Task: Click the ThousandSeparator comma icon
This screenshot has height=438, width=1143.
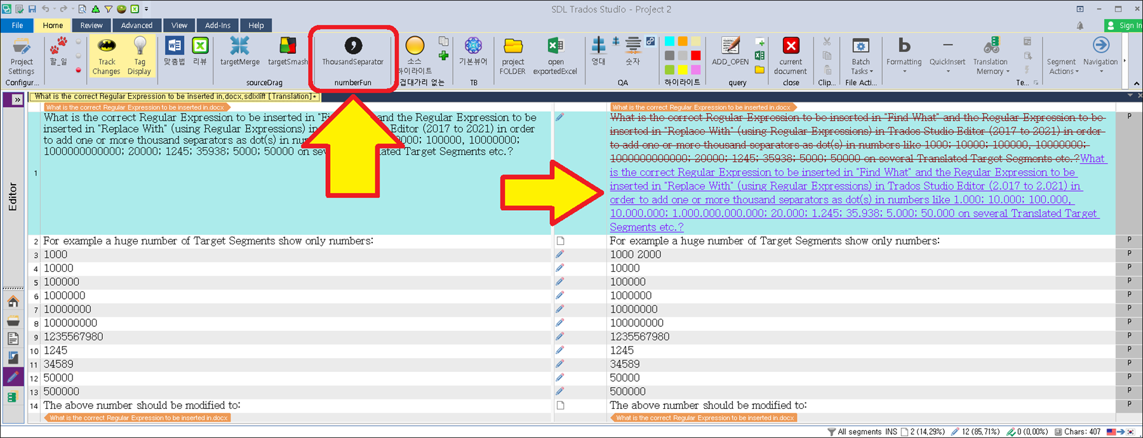Action: point(353,46)
